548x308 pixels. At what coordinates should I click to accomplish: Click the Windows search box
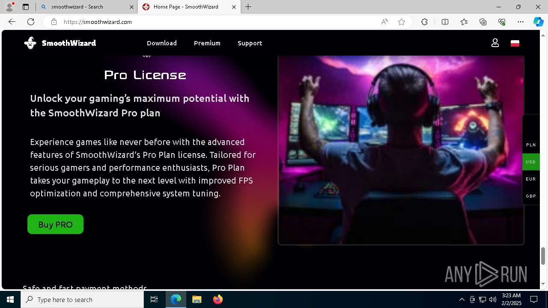[x=82, y=299]
